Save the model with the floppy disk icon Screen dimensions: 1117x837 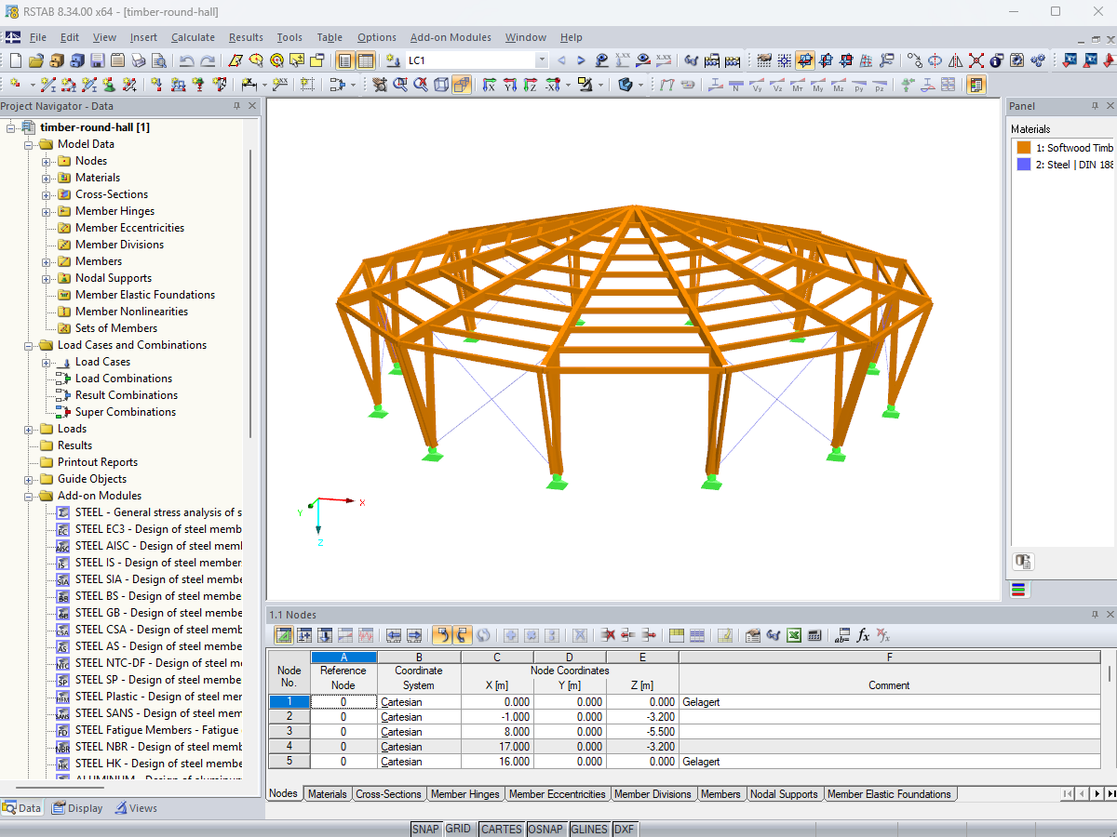[97, 60]
